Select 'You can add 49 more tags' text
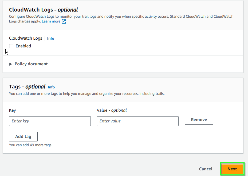Viewport: 248px width, 176px height. click(30, 145)
